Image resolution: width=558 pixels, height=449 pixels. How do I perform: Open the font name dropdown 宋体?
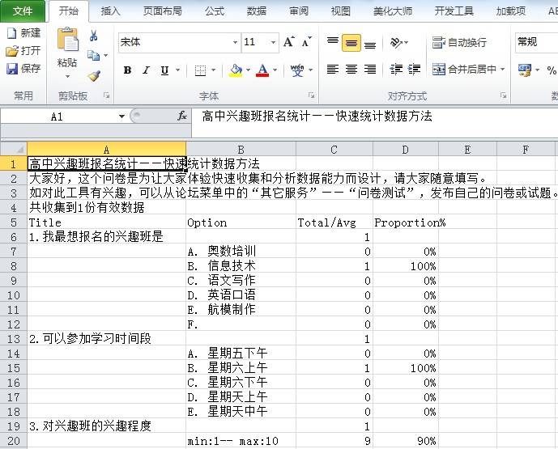235,42
